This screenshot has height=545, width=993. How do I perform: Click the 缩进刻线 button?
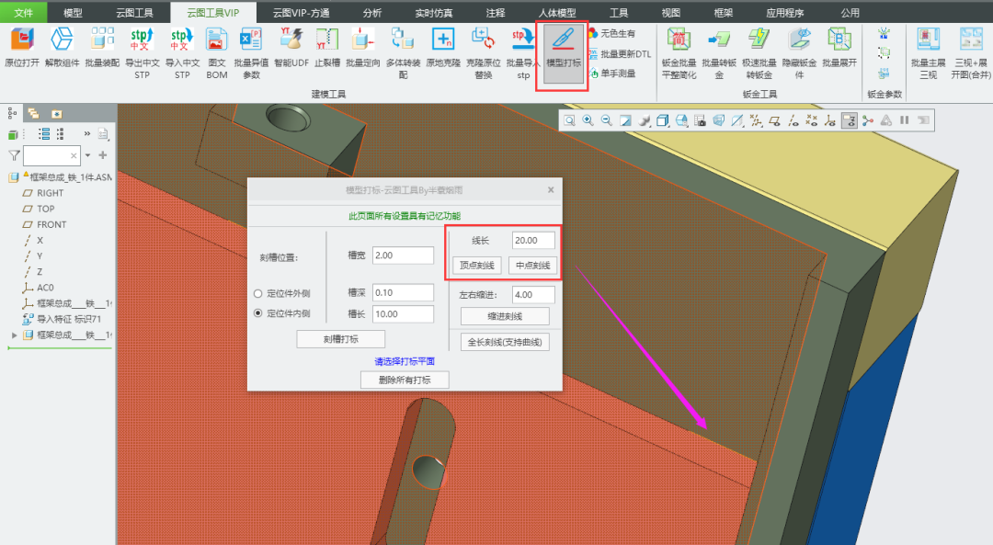tap(505, 316)
